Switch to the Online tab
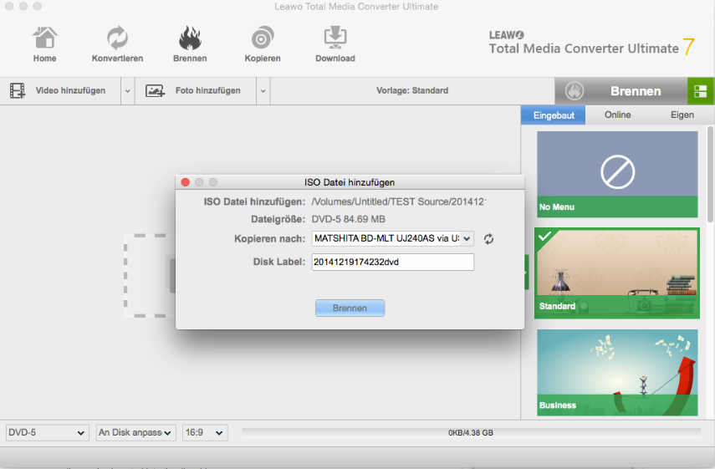Image resolution: width=715 pixels, height=469 pixels. pos(617,115)
